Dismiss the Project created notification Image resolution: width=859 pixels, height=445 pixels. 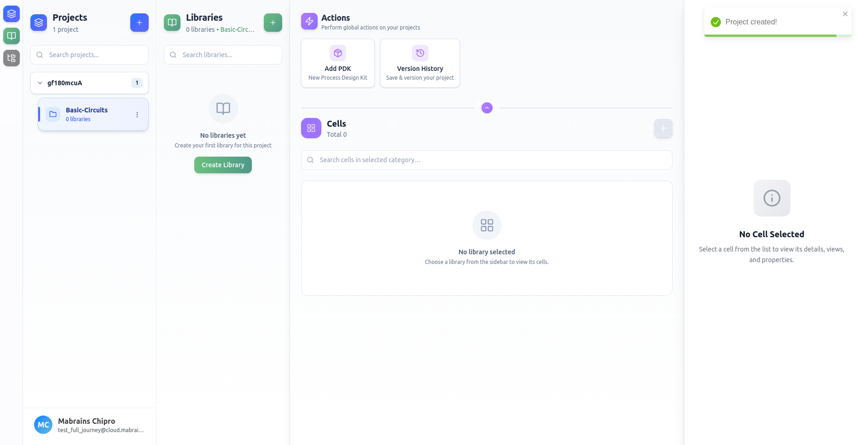pos(845,14)
